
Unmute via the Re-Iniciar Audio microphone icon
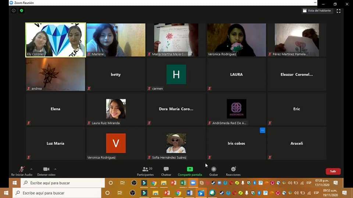[x=22, y=169]
